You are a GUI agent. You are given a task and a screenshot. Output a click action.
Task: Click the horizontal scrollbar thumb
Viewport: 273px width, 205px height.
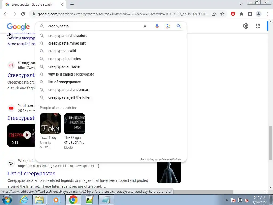(203, 192)
